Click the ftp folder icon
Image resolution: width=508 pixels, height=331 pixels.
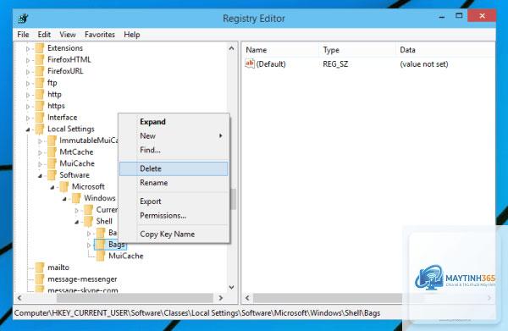40,83
